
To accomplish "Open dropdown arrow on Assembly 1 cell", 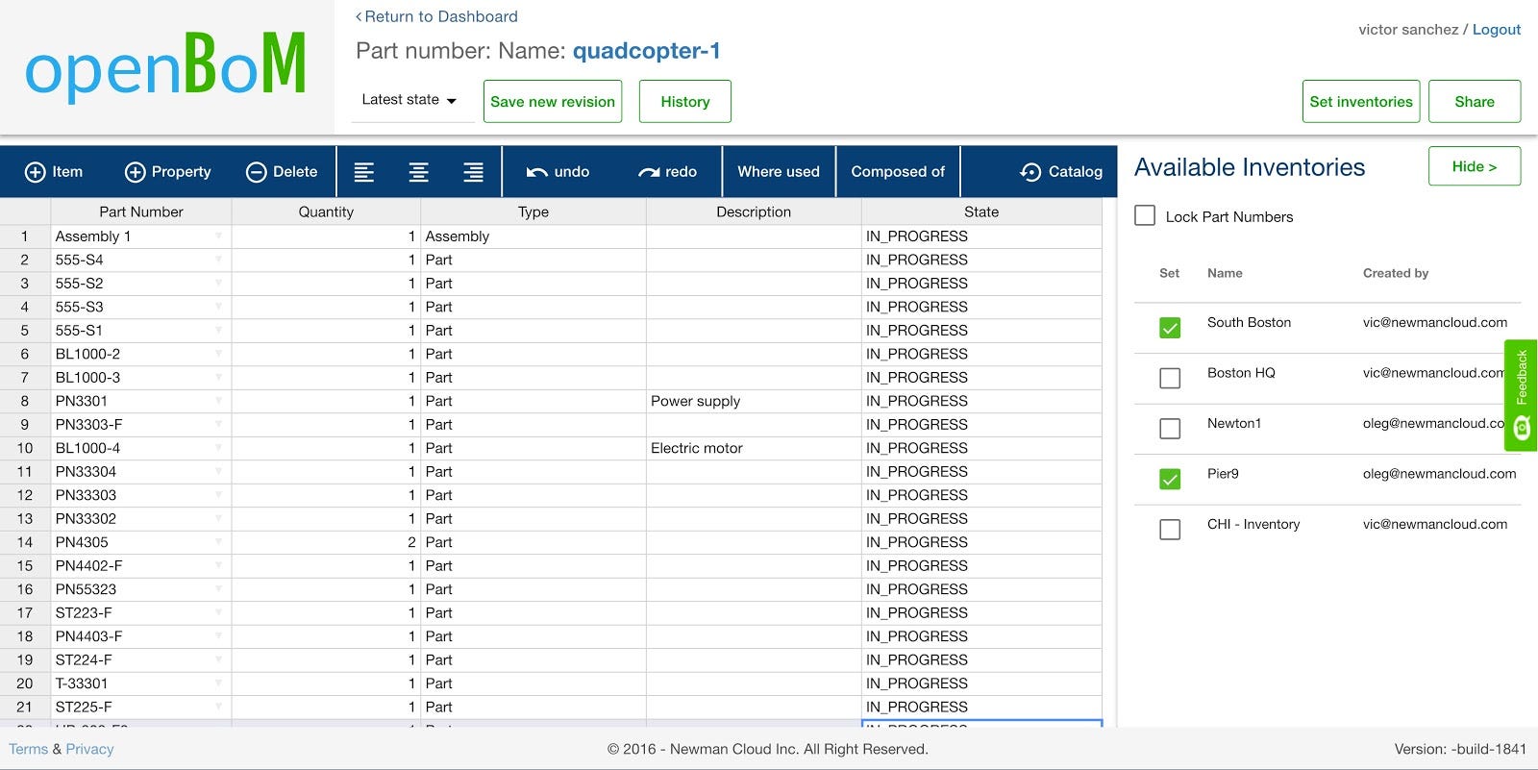I will 219,236.
